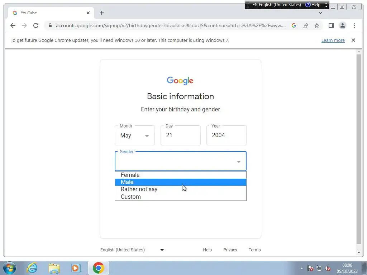367x275 pixels.
Task: Click the Google icon in address bar
Action: (294, 25)
